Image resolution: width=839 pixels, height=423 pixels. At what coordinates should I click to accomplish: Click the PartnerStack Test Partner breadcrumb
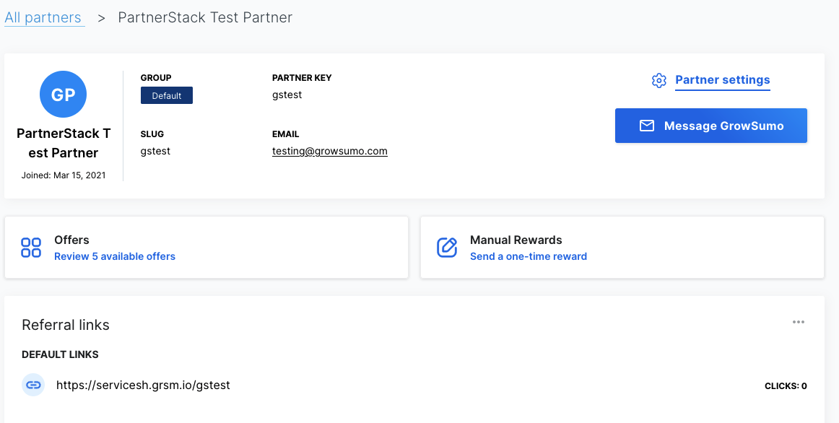(x=205, y=17)
